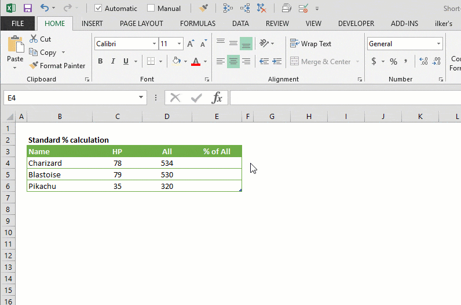Open the Calibri font name dropdown
461x305 pixels.
pyautogui.click(x=154, y=44)
